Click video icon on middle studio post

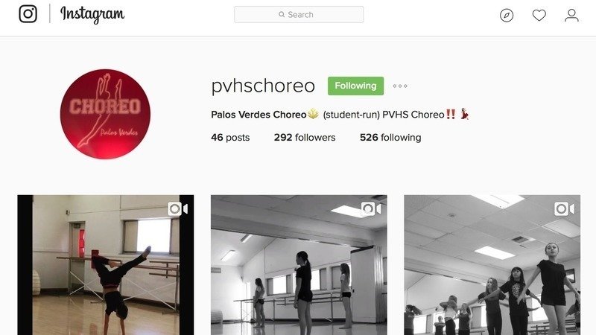(x=371, y=209)
